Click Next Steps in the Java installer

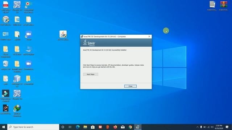tap(90, 74)
